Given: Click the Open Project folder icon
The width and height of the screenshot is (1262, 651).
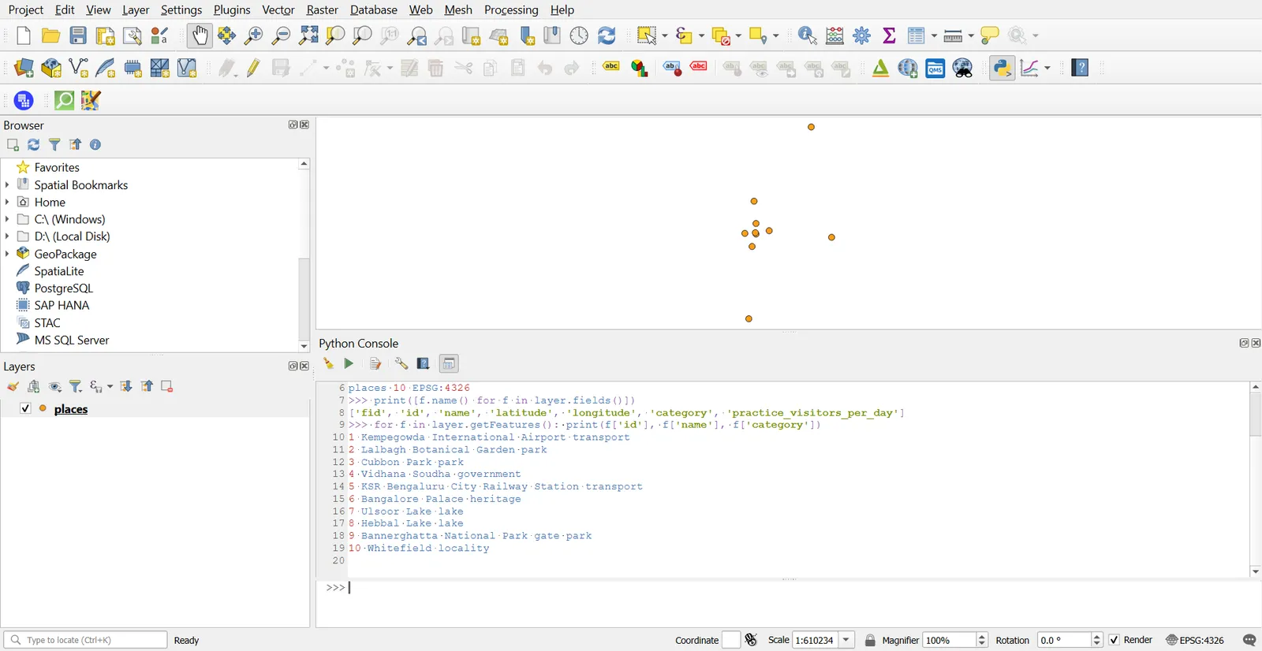Looking at the screenshot, I should [x=51, y=35].
